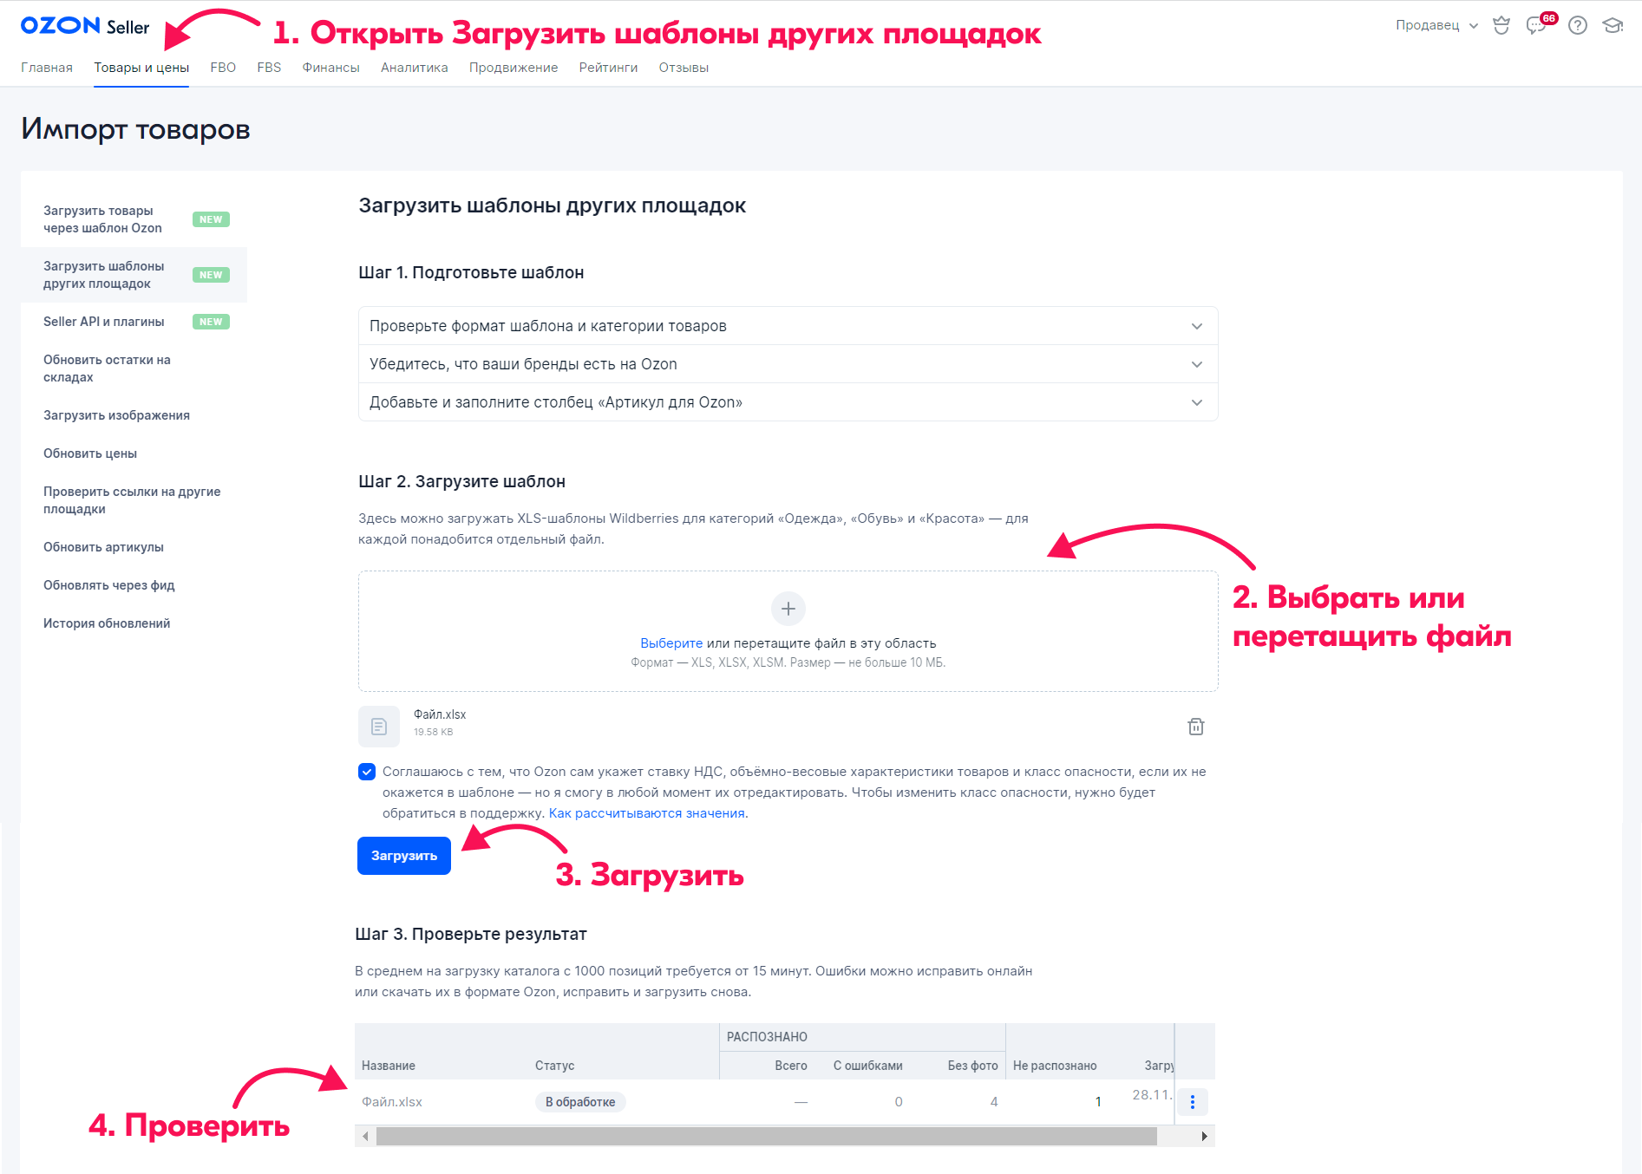Click the 'Не распознано' column header
This screenshot has height=1174, width=1642.
(x=1055, y=1066)
